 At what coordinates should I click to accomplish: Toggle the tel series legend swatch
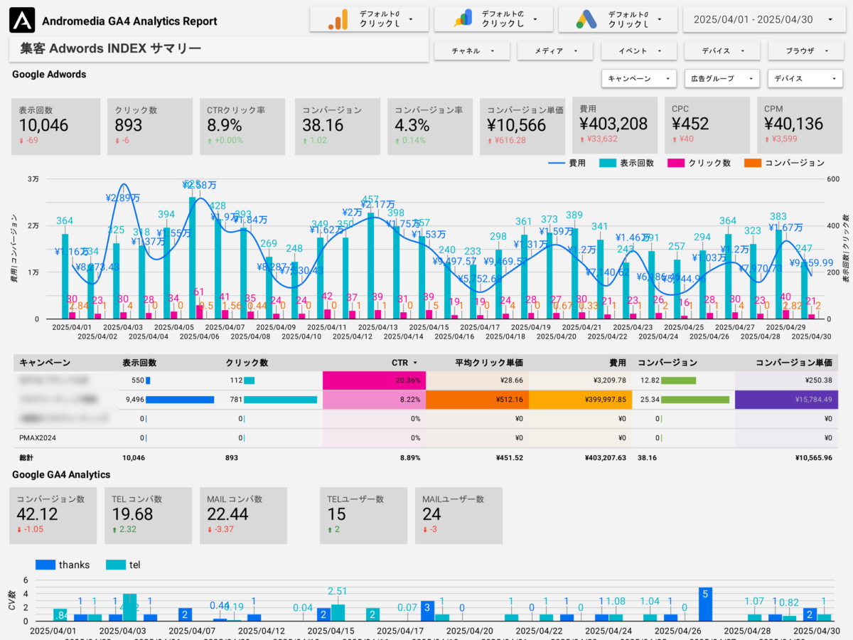pos(116,565)
